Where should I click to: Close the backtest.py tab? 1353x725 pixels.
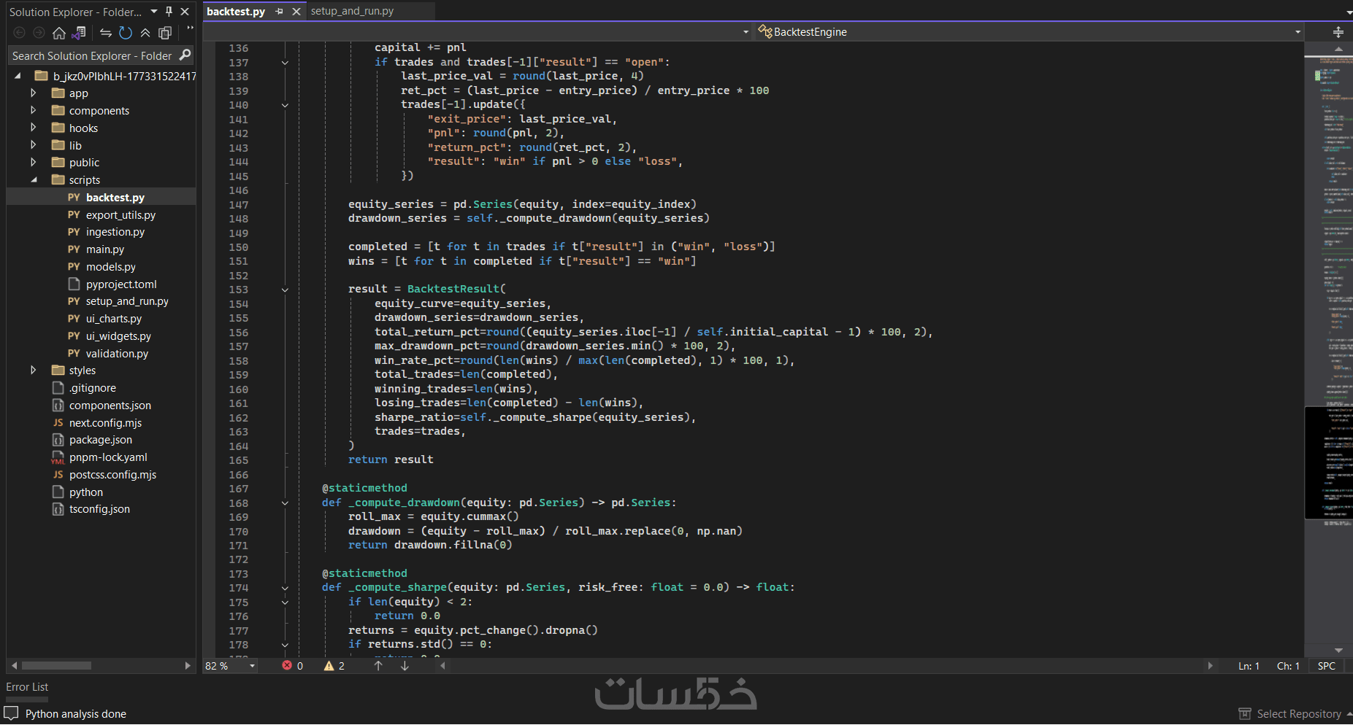296,12
